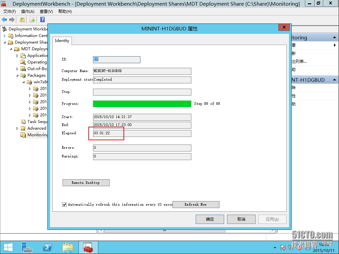339x254 pixels.
Task: Collapse the Deployment Shares node
Action: point(5,42)
